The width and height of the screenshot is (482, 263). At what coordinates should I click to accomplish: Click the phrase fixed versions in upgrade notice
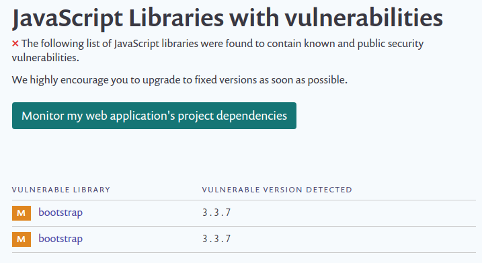click(226, 80)
